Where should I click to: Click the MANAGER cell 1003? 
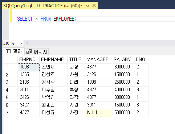coord(98,83)
